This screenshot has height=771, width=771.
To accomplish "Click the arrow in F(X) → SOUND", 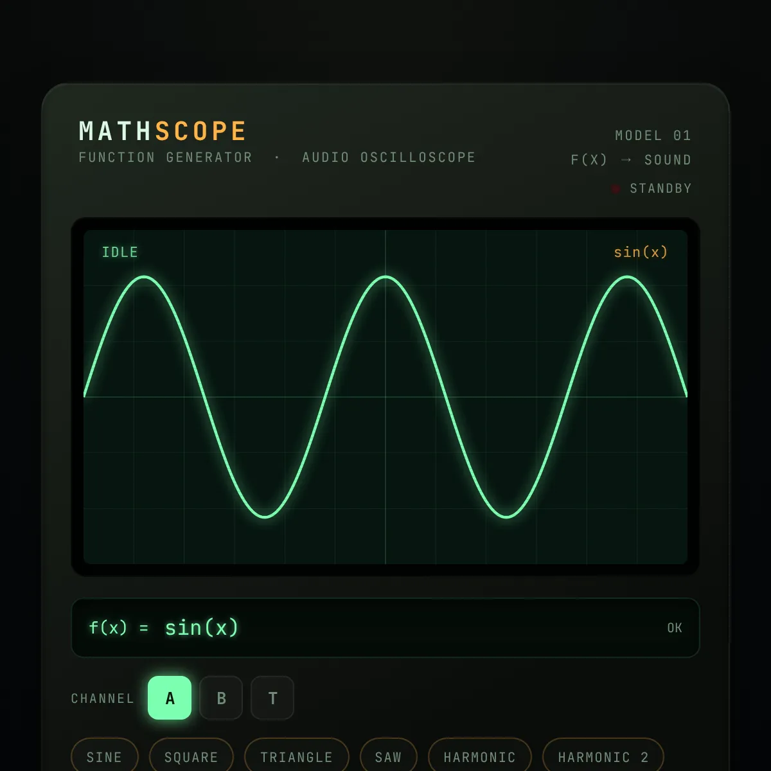I will point(626,160).
